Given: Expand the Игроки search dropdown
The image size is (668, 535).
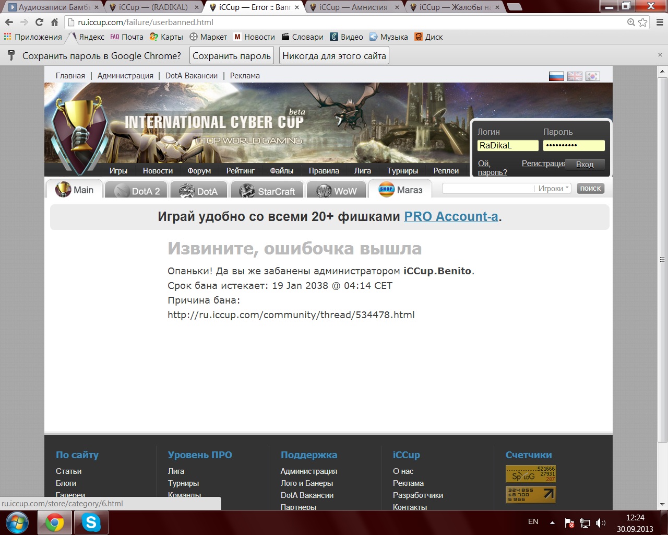Looking at the screenshot, I should (x=553, y=189).
